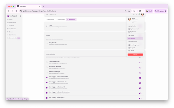Disable push for User Tagged in Brainstorm XO
Viewport: 174px width, 108px height.
click(x=140, y=83)
